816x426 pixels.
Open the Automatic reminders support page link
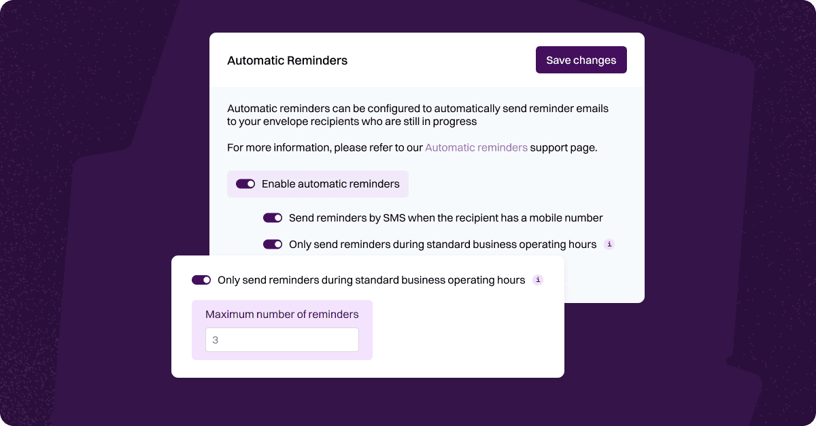(476, 147)
